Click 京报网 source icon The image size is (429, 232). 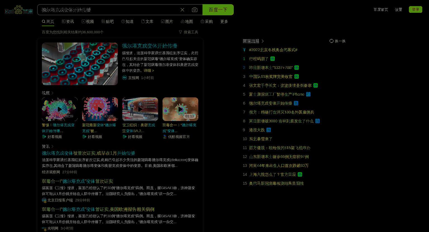pyautogui.click(x=125, y=78)
